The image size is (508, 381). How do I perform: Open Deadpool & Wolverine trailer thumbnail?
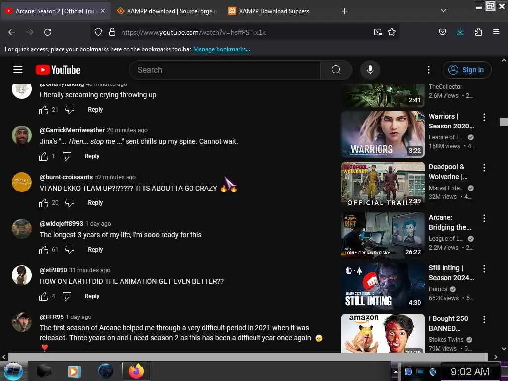click(382, 185)
